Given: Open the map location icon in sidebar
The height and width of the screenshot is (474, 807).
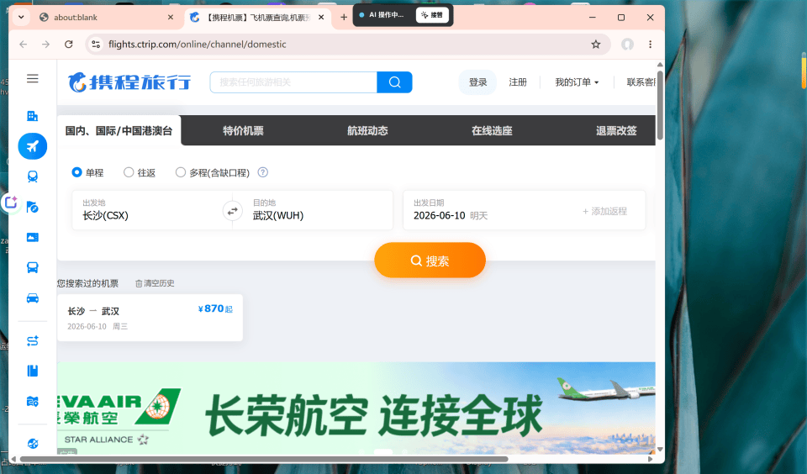Looking at the screenshot, I should pos(33,402).
